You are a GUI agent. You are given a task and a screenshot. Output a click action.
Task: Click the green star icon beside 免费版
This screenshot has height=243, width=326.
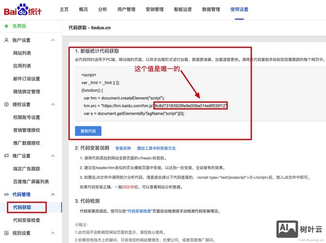(6, 26)
